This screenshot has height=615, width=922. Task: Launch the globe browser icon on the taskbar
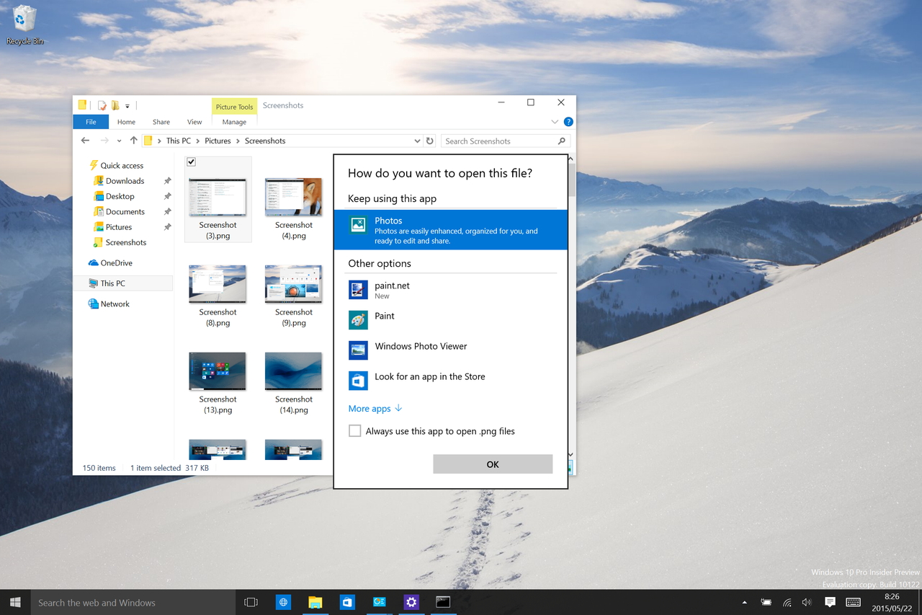click(283, 602)
